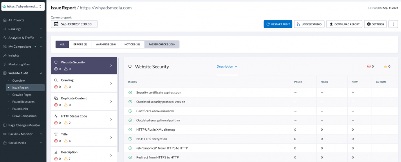Switch to the NOTICES (19) tab

(132, 44)
